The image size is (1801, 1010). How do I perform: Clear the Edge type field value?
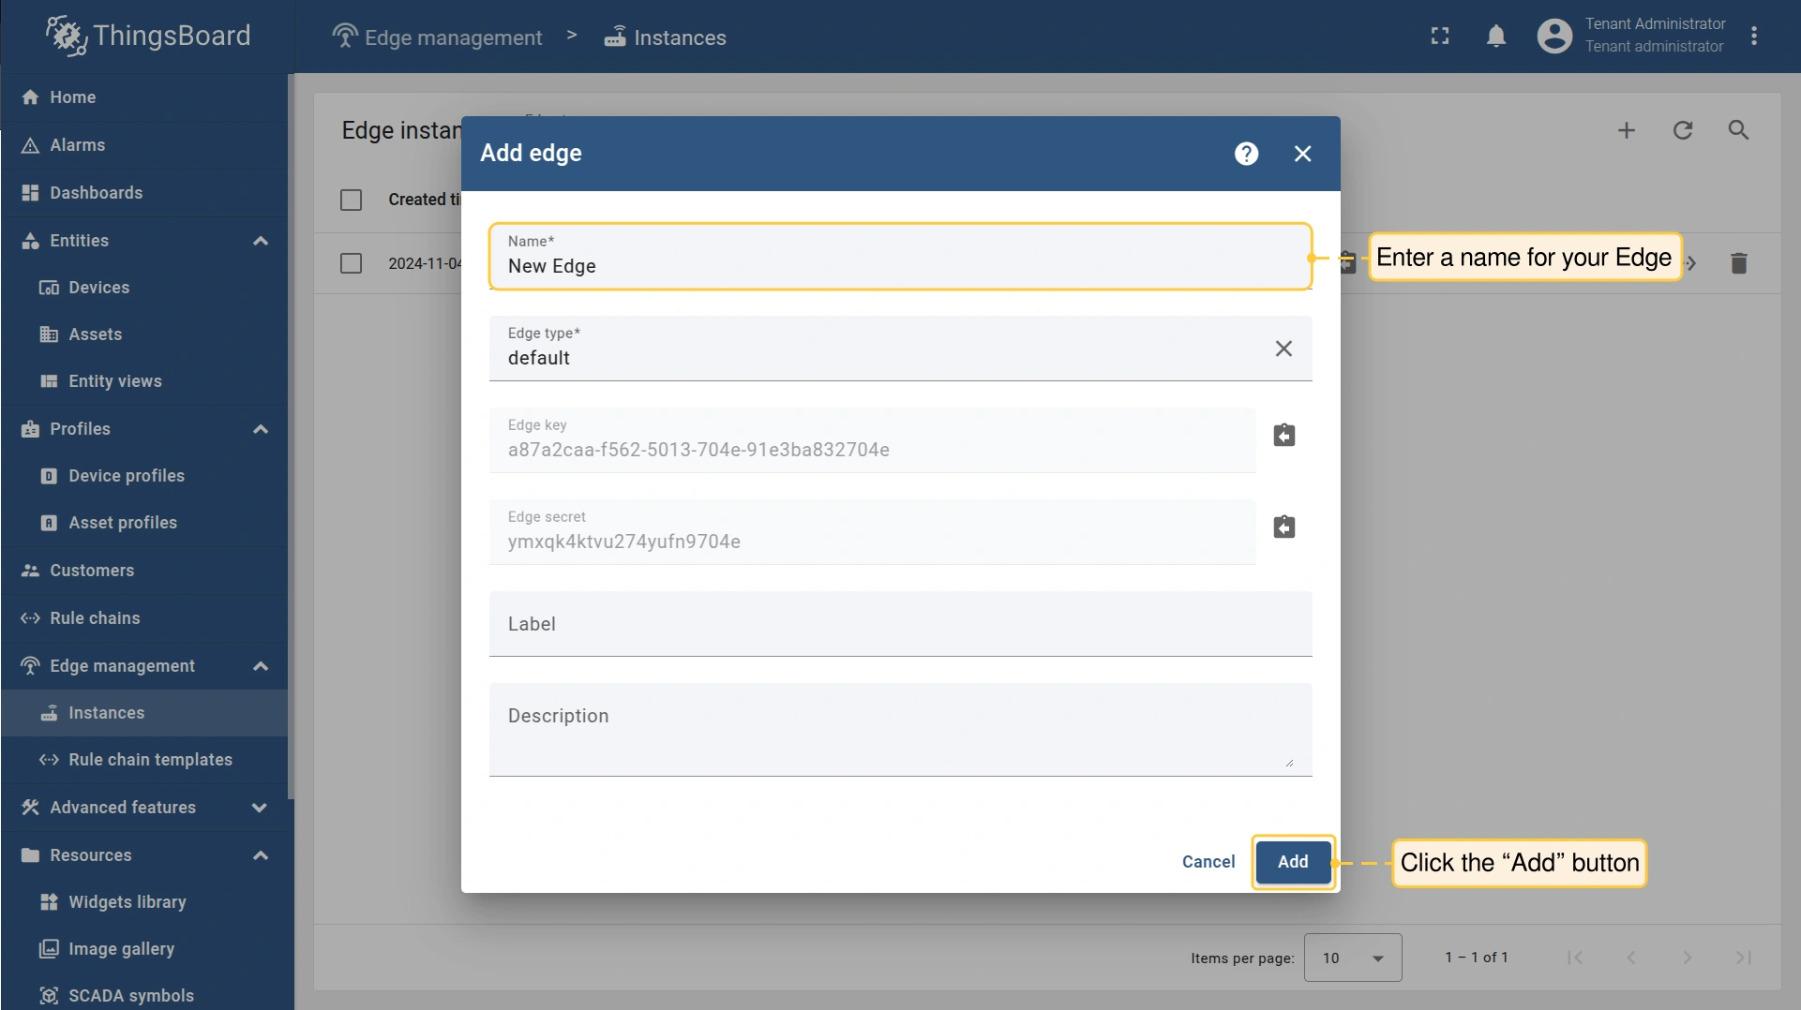click(1283, 349)
